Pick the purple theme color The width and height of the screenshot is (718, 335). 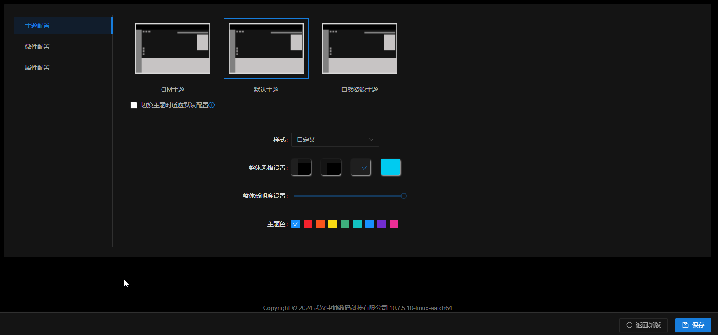tap(382, 224)
